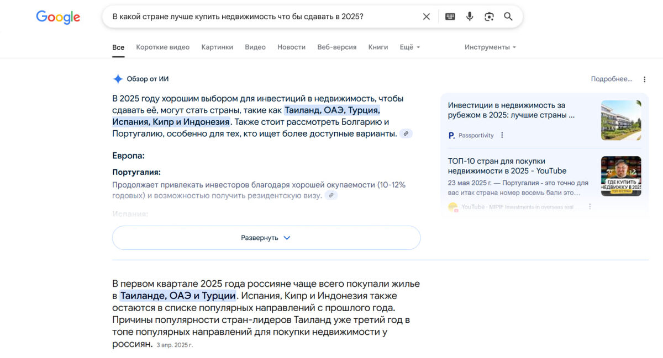Open the Инструменты dropdown

point(490,47)
